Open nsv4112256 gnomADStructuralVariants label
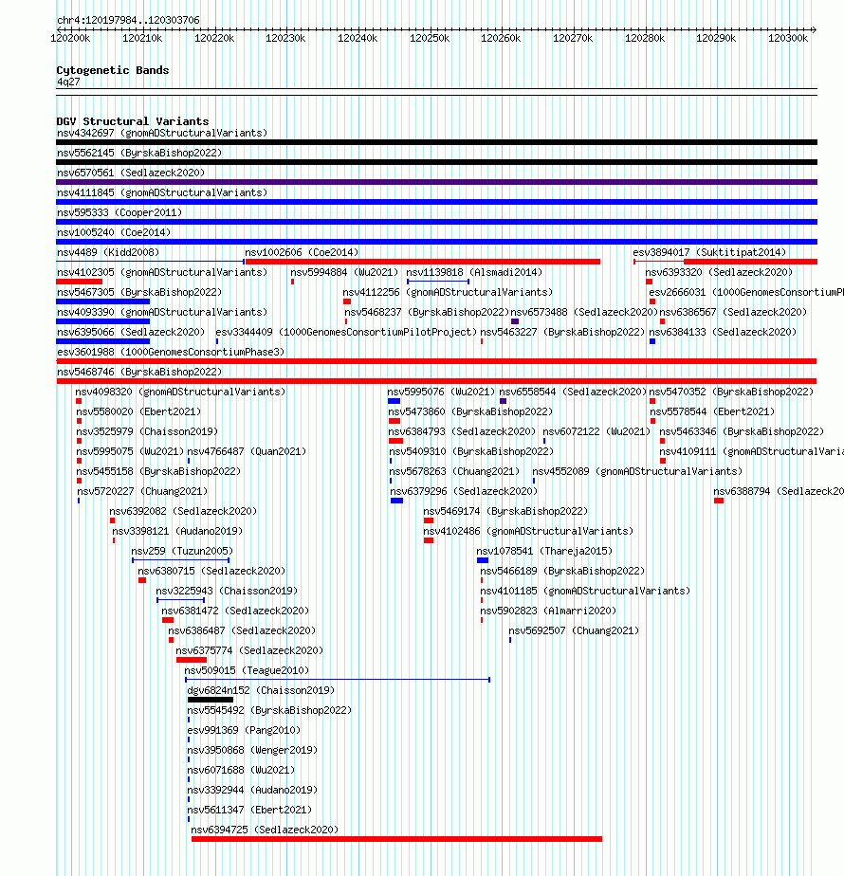The image size is (844, 876). 448,292
